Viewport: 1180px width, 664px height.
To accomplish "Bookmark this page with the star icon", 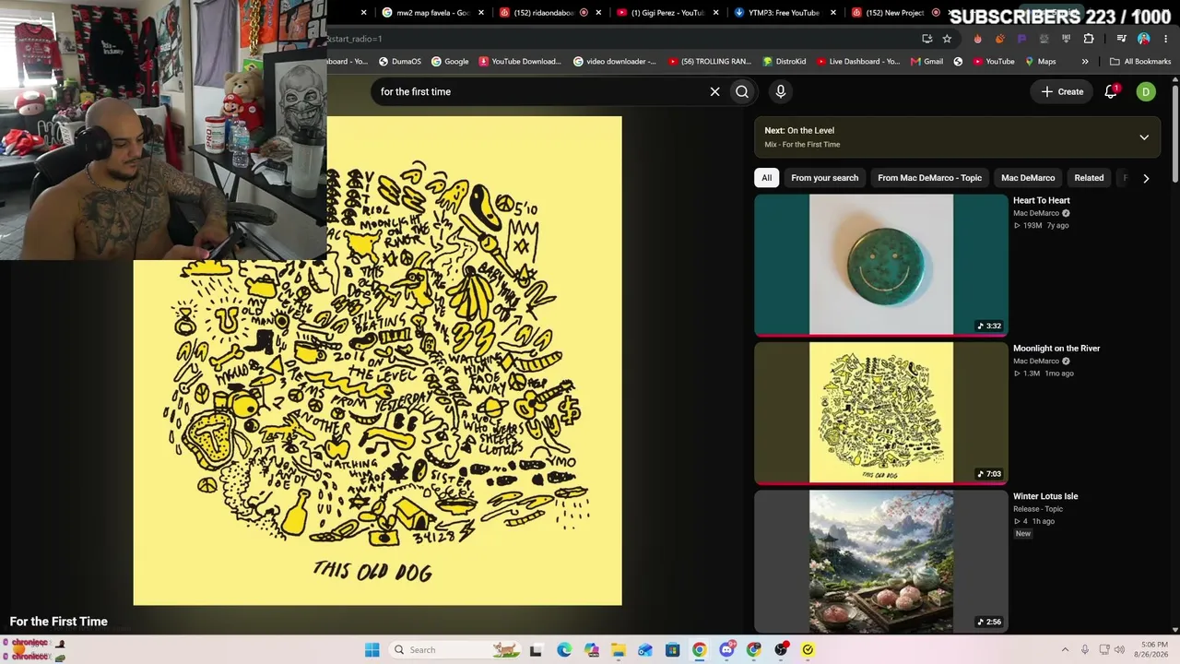I will [x=947, y=39].
